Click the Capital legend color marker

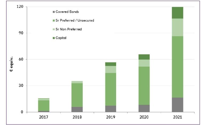[x=54, y=38]
